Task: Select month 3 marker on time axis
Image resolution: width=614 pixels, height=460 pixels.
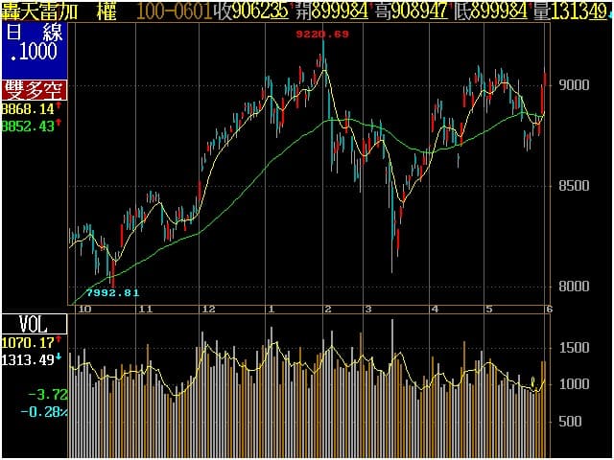Action: pyautogui.click(x=367, y=310)
